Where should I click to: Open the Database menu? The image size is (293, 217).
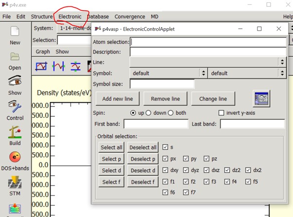[98, 17]
